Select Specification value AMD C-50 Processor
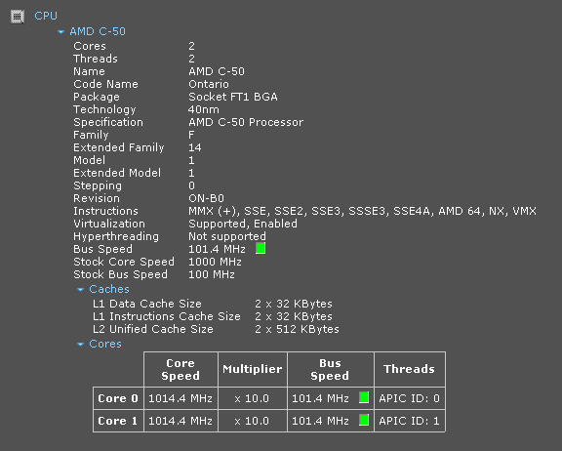 tap(246, 122)
